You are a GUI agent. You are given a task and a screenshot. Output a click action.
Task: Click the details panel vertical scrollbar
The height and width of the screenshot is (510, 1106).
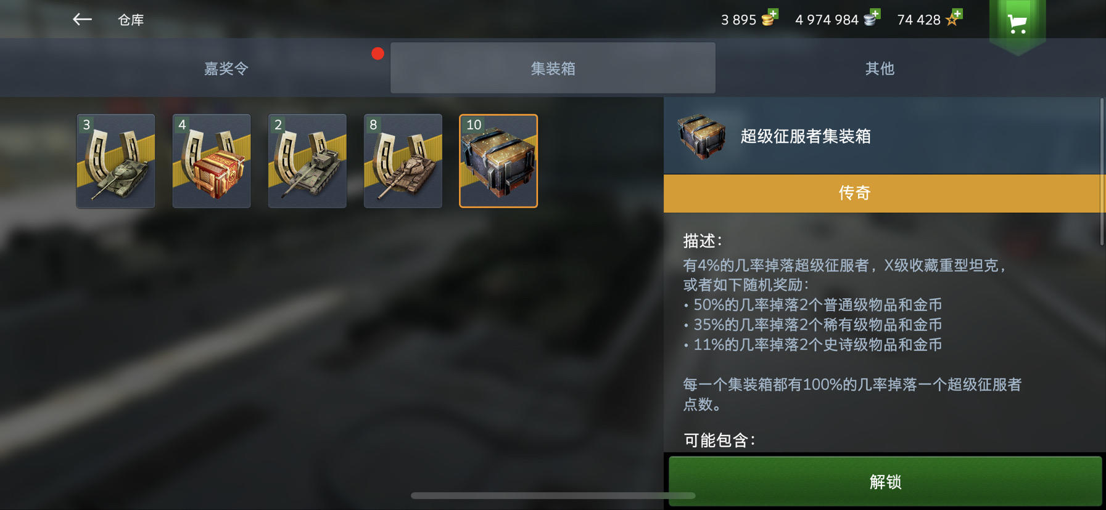(x=1102, y=171)
